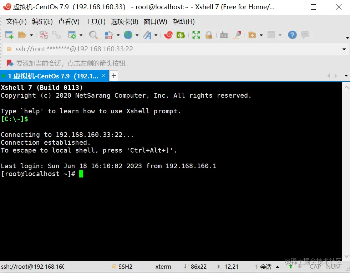The width and height of the screenshot is (350, 273).
Task: Expand the Font dropdown arrow
Action: click(x=156, y=35)
